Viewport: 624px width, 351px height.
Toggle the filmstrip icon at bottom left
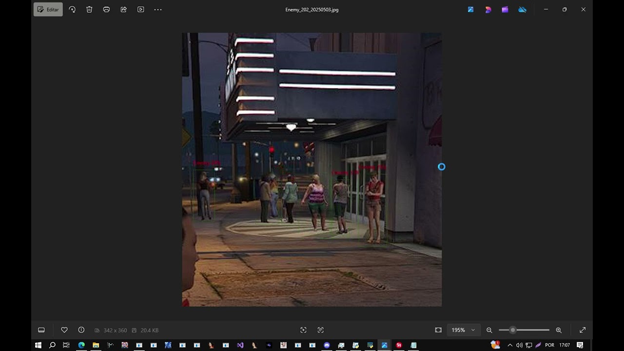pyautogui.click(x=41, y=330)
